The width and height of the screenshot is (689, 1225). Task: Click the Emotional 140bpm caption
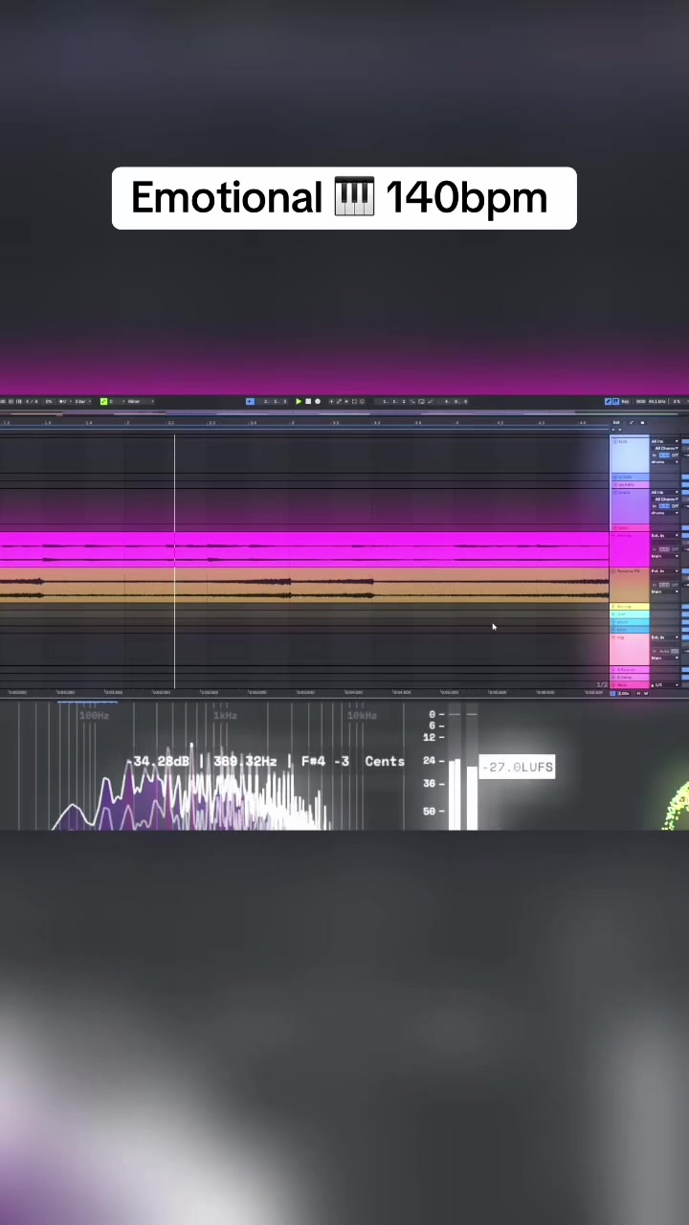point(344,198)
